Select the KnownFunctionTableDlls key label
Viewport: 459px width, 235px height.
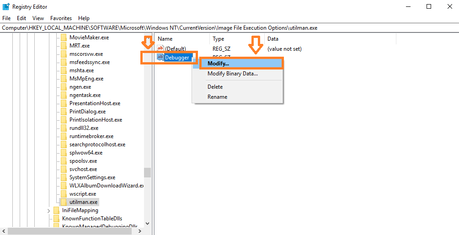pyautogui.click(x=92, y=219)
